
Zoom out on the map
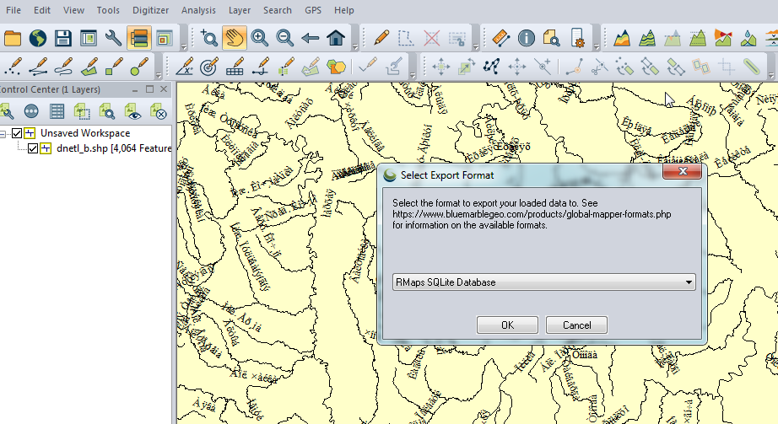285,38
